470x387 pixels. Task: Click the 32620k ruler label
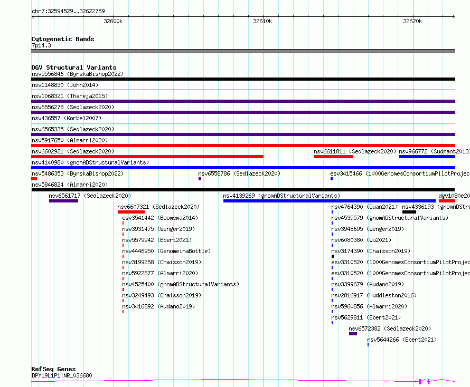pos(412,21)
